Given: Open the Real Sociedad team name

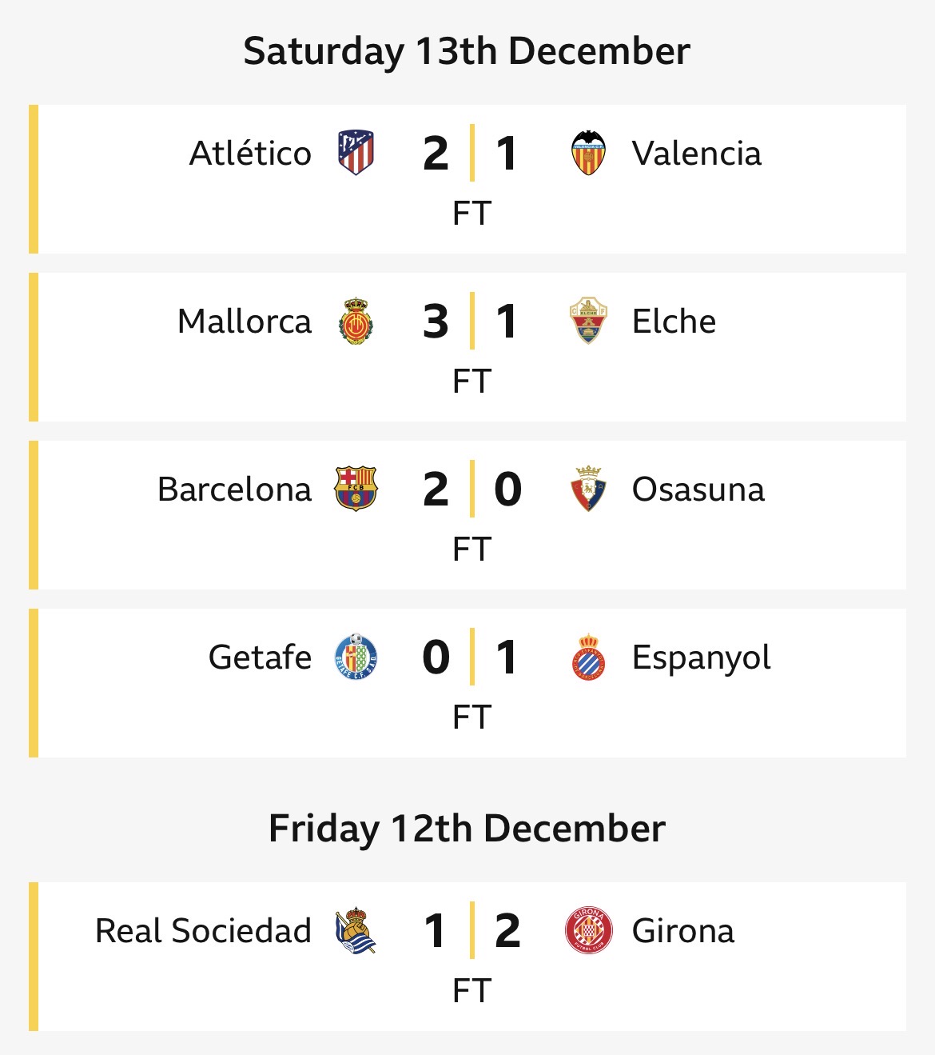Looking at the screenshot, I should click(203, 931).
